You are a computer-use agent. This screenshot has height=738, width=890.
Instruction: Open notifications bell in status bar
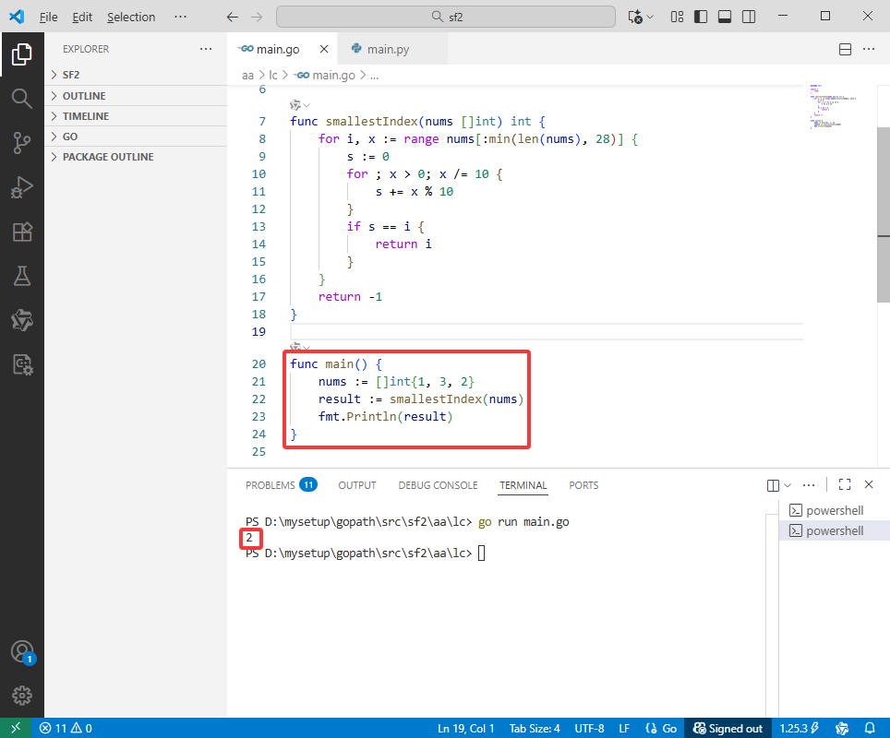869,728
